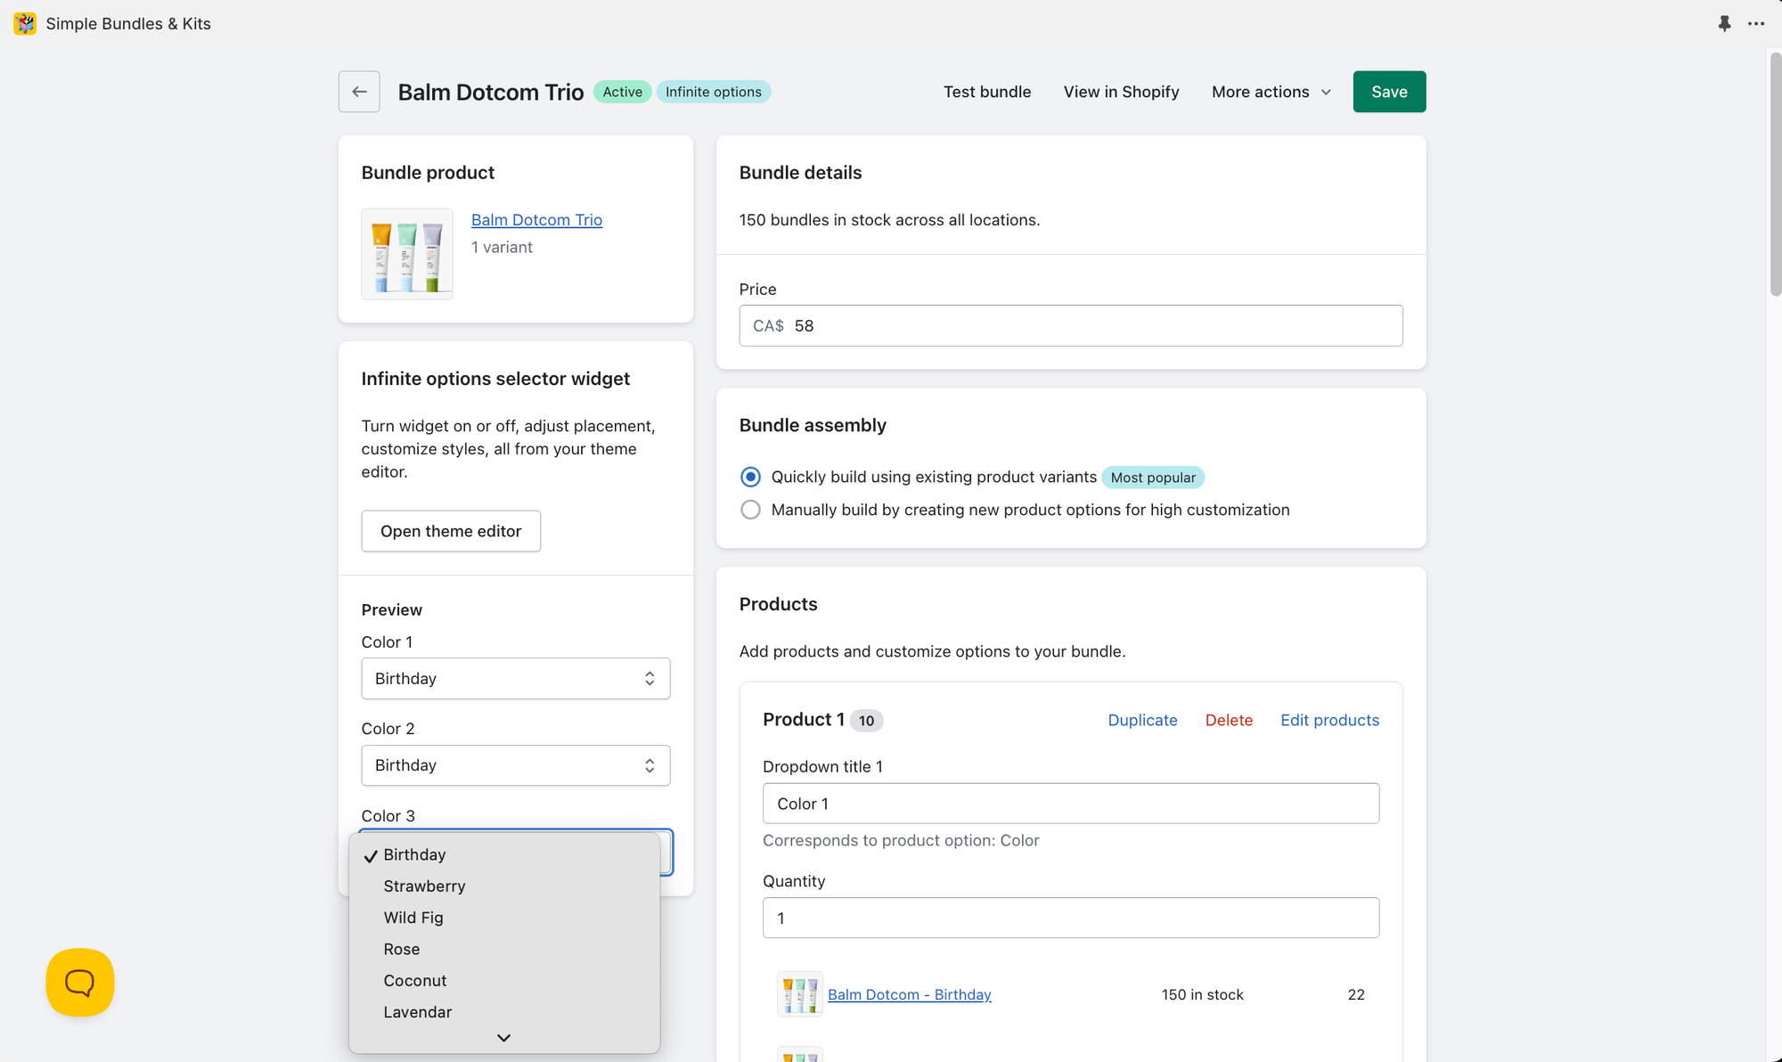Click the back arrow button
Screen dimensions: 1782x1062
[359, 92]
